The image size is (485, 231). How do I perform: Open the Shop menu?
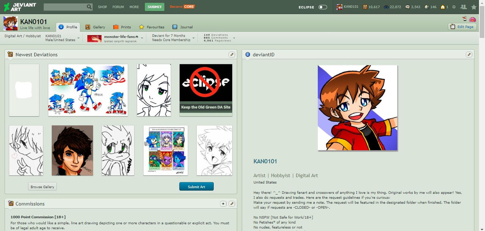tap(102, 7)
